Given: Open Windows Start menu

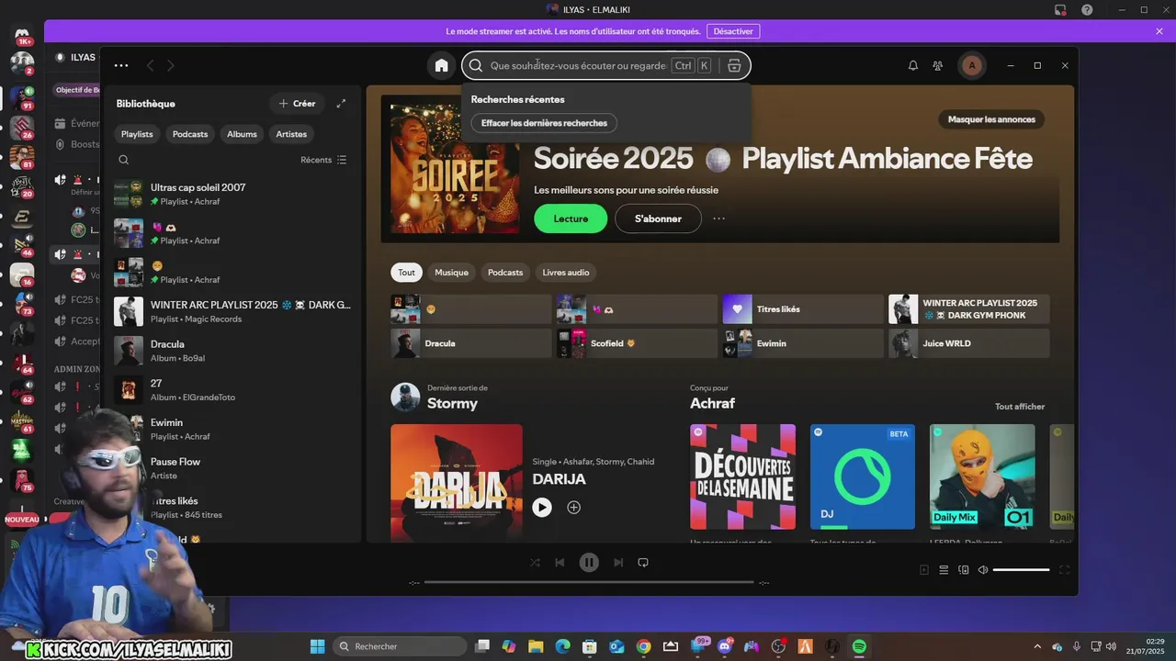Looking at the screenshot, I should [317, 646].
